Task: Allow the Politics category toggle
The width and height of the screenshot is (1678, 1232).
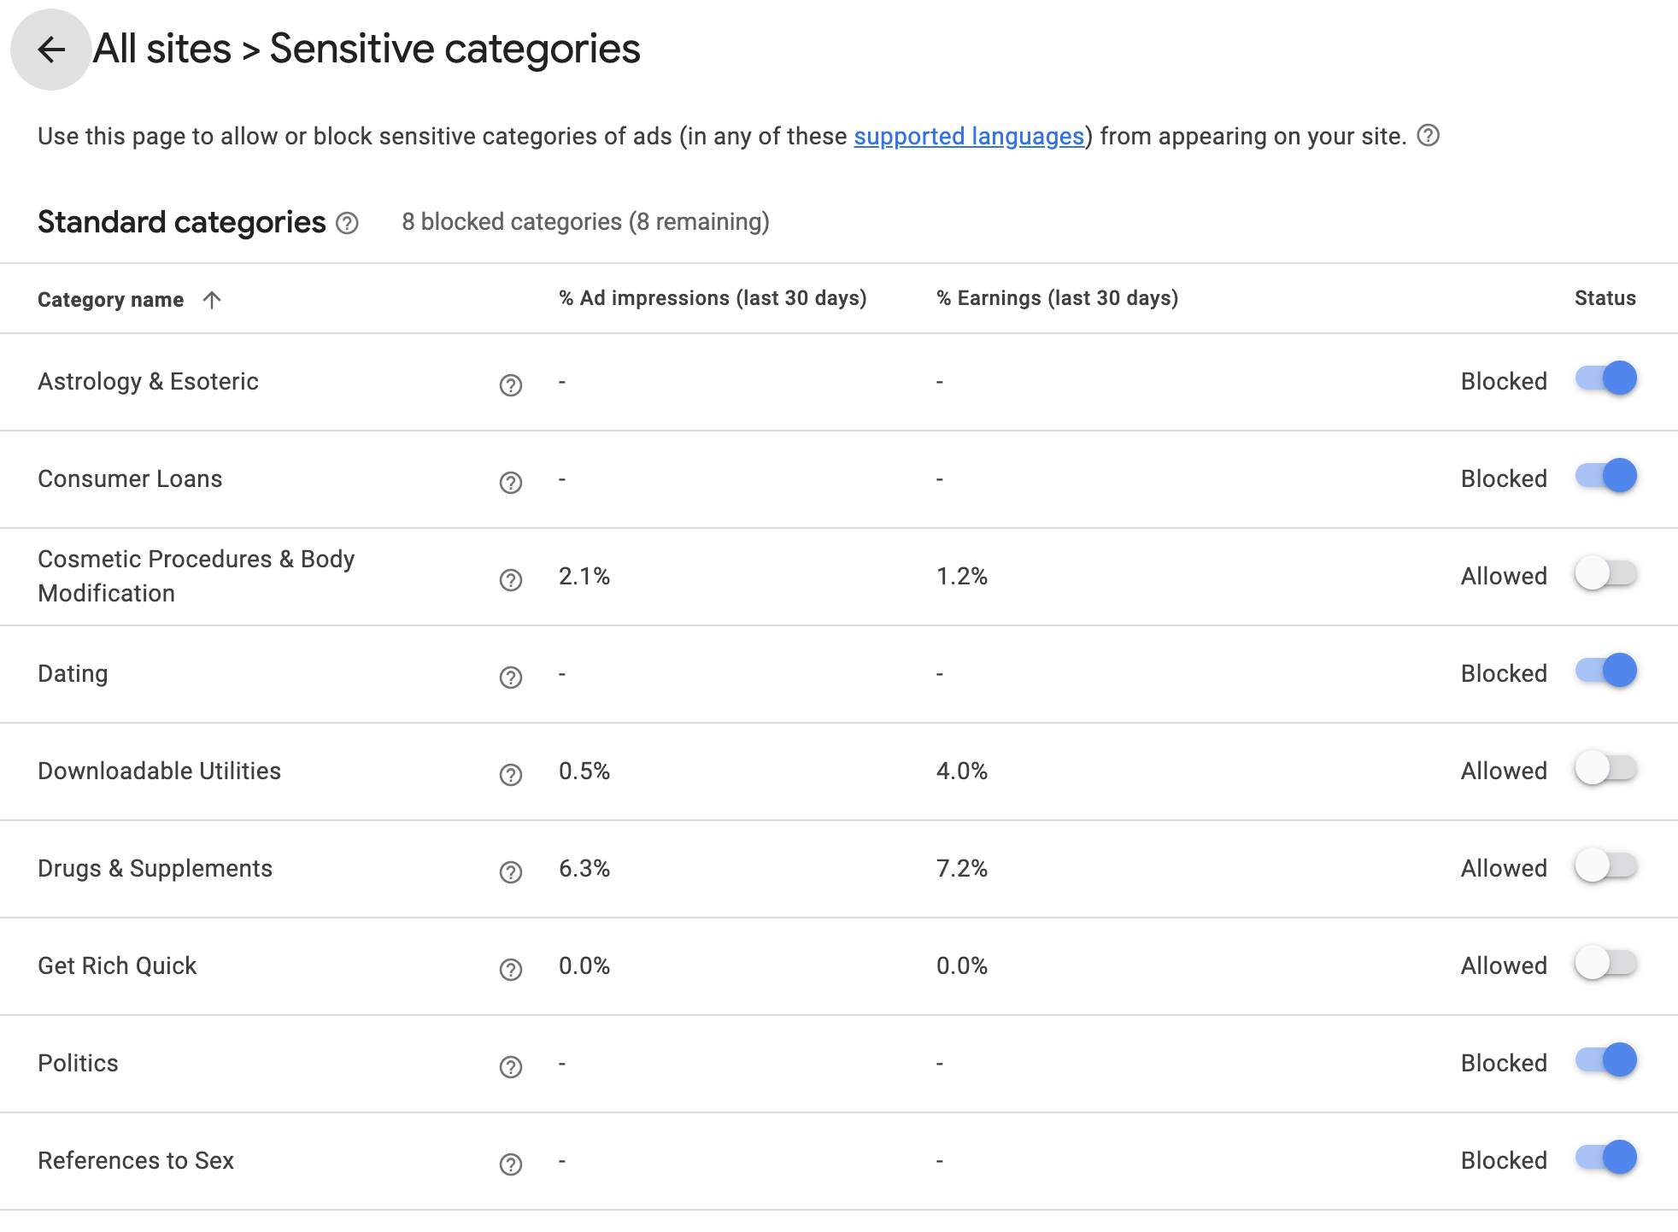Action: (x=1605, y=1060)
